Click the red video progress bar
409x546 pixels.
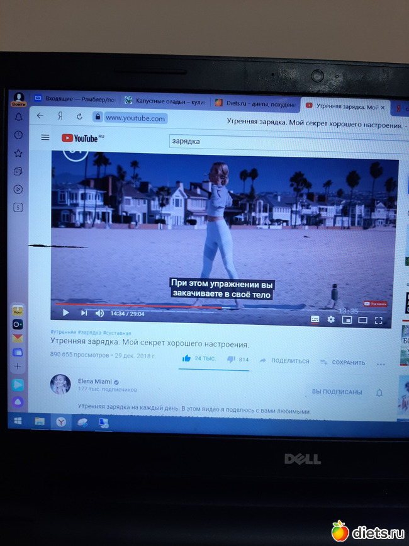126,304
